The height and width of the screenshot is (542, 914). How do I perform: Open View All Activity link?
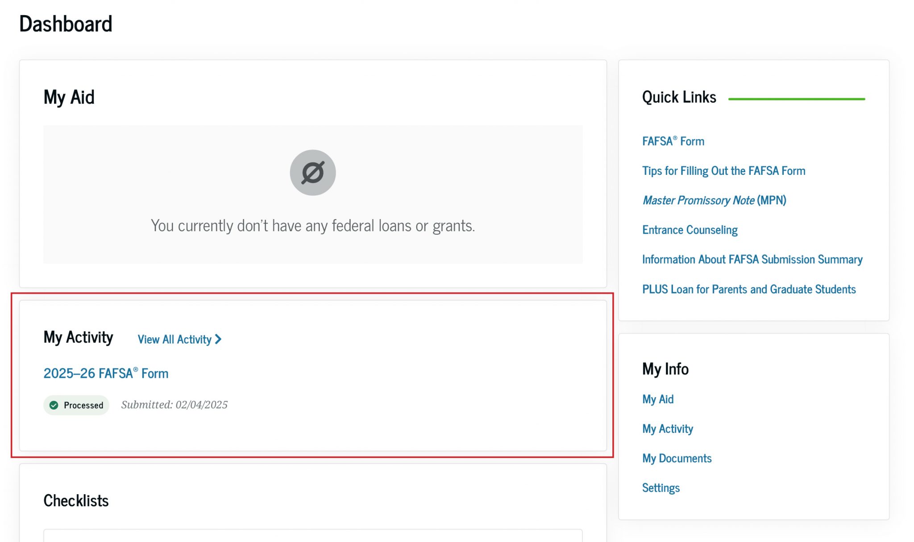(174, 339)
